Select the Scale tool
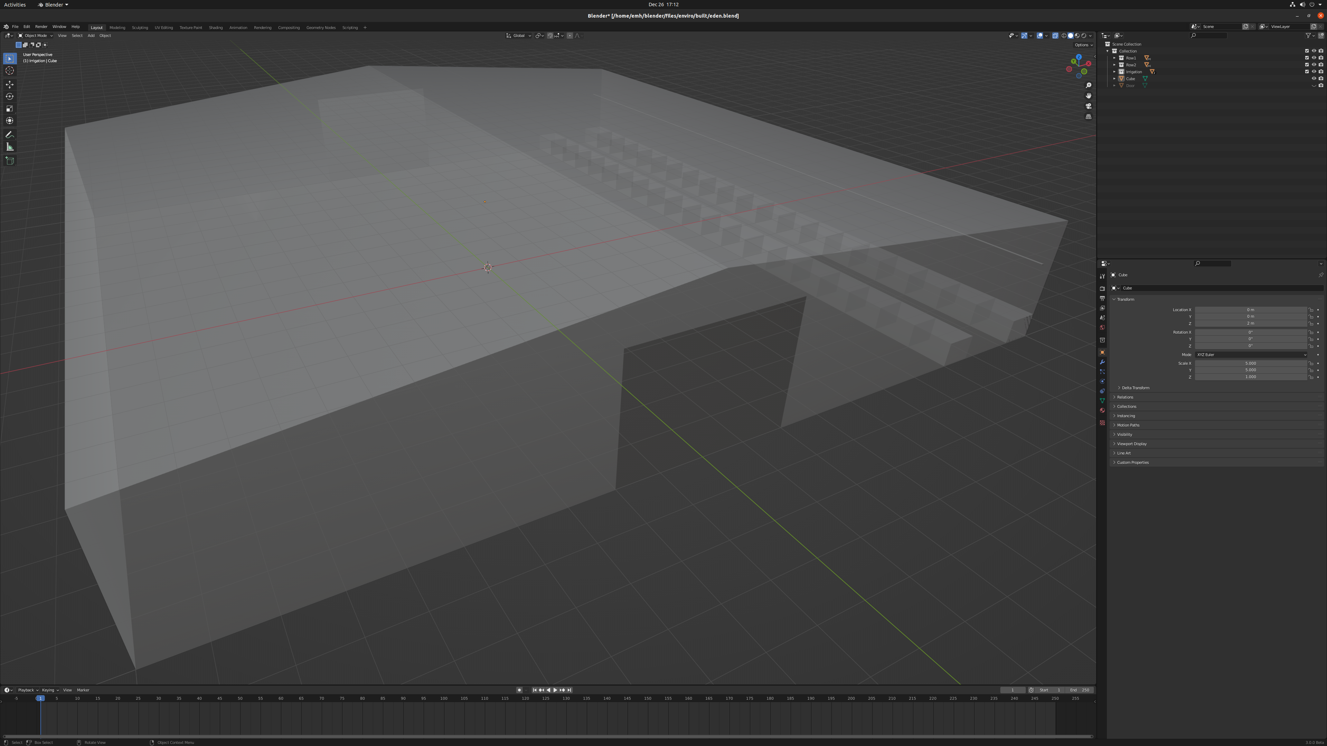The image size is (1327, 746). [10, 109]
